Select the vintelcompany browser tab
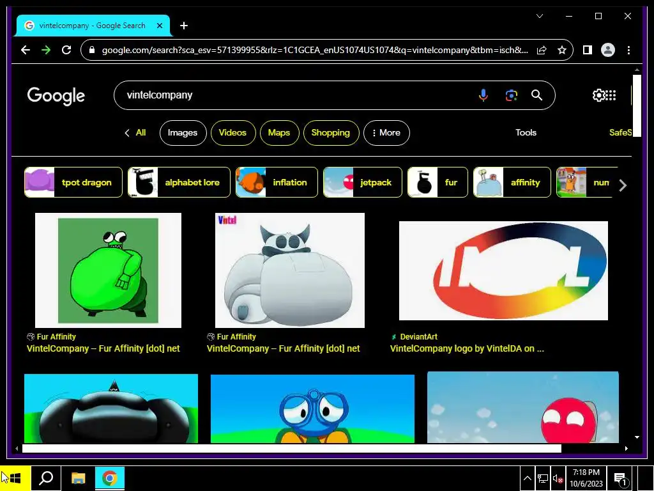The image size is (654, 491). pyautogui.click(x=92, y=26)
